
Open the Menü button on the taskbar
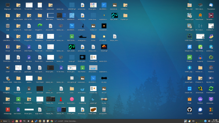[4, 121]
